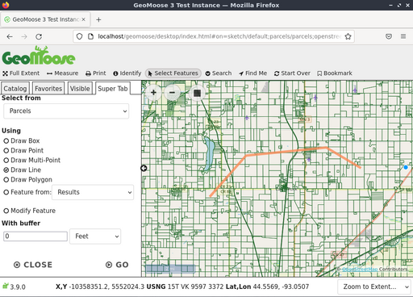Open the Zoom to Extent dropdown
Viewport: 413px width, 297px height.
[374, 287]
